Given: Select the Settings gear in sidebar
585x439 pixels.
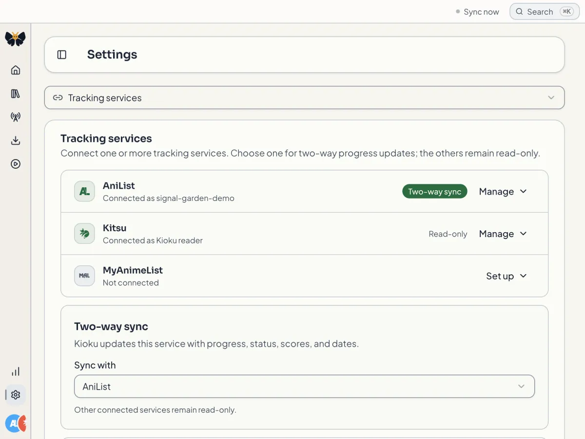Looking at the screenshot, I should (16, 395).
